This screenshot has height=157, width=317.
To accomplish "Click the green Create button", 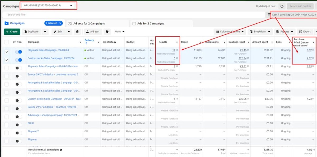I will point(12,32).
